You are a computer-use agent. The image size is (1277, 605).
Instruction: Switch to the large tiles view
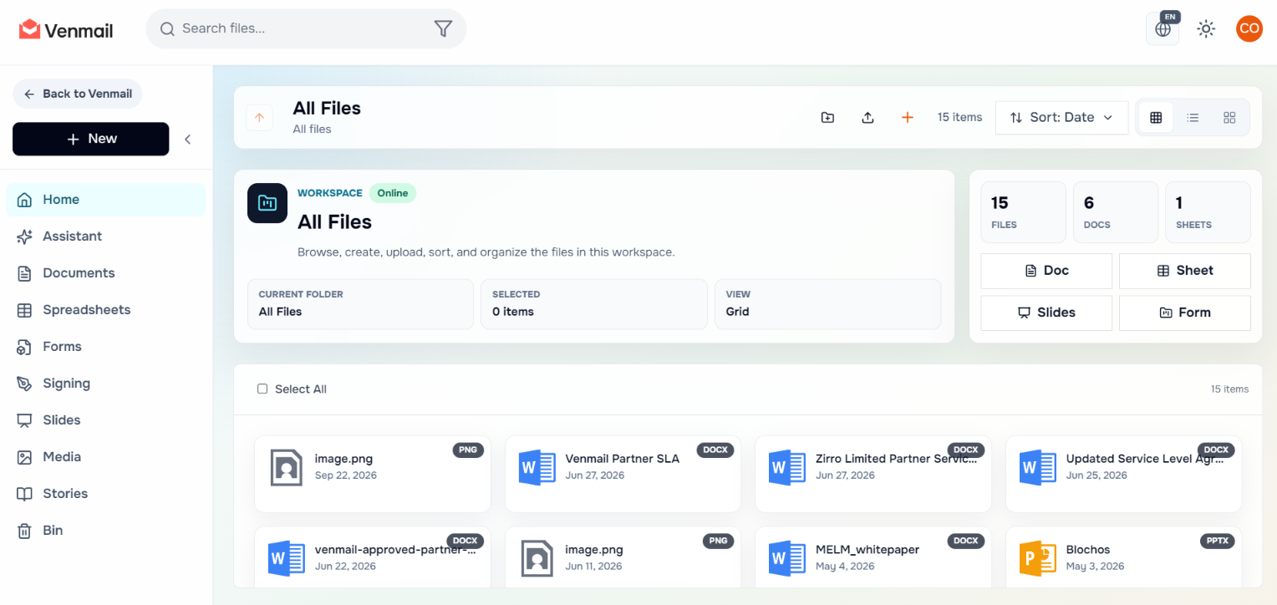pyautogui.click(x=1229, y=118)
